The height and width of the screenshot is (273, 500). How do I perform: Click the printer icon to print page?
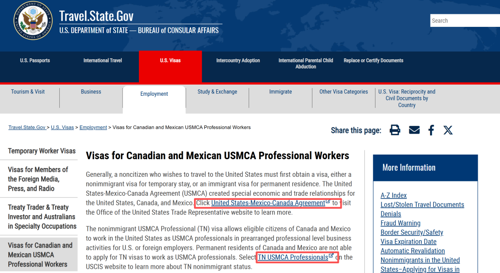pyautogui.click(x=395, y=130)
